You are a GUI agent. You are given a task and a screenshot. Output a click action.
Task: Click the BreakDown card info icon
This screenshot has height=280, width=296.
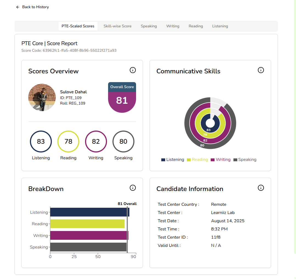pyautogui.click(x=133, y=188)
